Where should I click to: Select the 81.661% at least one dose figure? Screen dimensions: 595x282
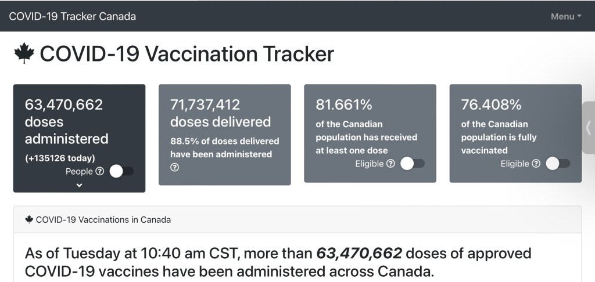click(344, 104)
